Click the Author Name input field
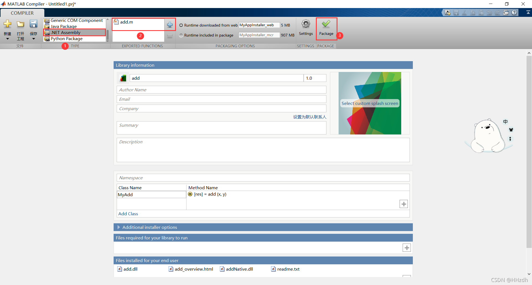 [x=221, y=90]
